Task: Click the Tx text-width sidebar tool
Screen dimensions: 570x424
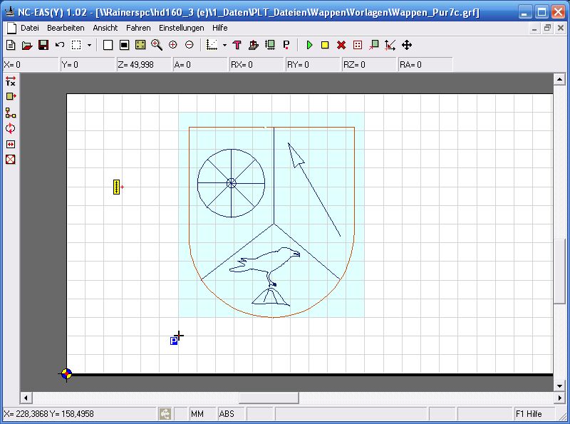Action: pos(10,81)
